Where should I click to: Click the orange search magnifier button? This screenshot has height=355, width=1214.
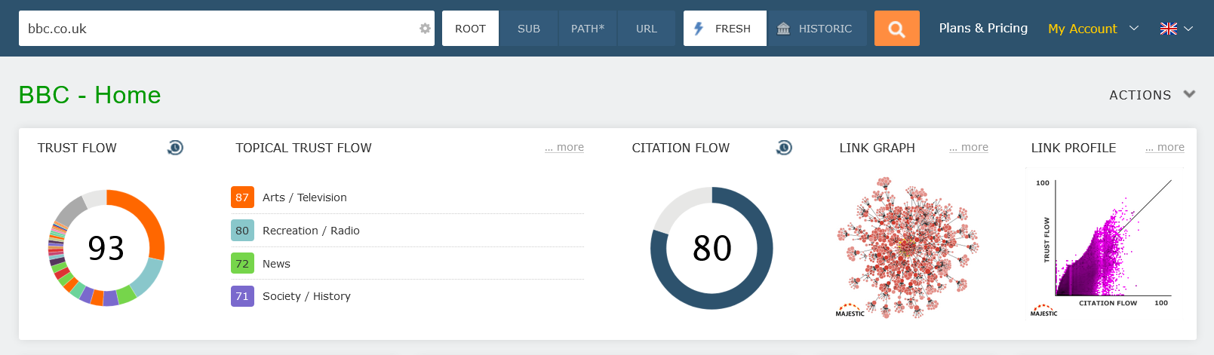click(896, 29)
